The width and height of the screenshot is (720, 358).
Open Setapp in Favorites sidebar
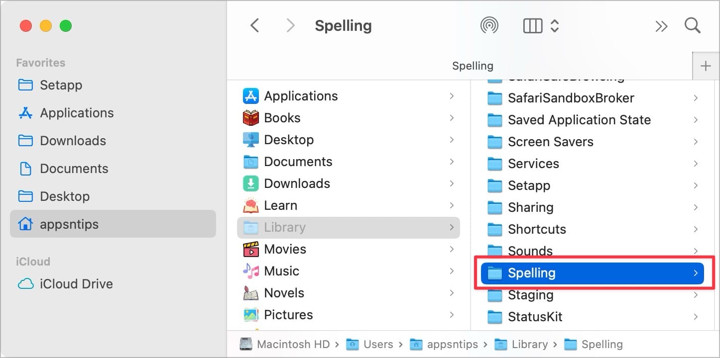point(61,85)
